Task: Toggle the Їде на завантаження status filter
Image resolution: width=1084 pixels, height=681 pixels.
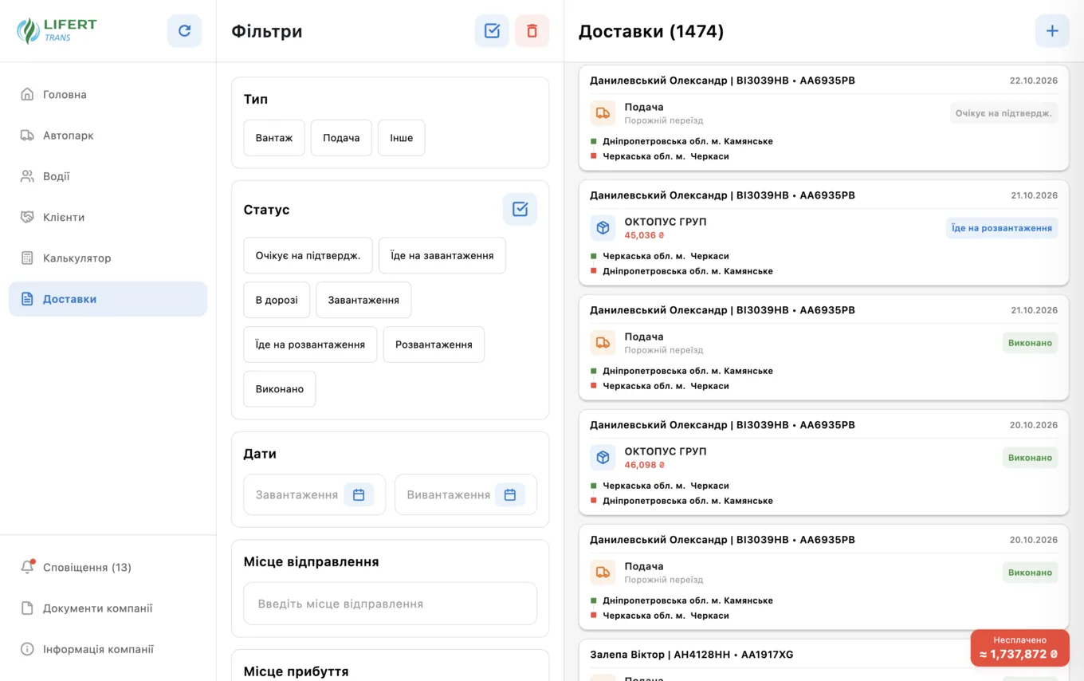Action: [442, 255]
